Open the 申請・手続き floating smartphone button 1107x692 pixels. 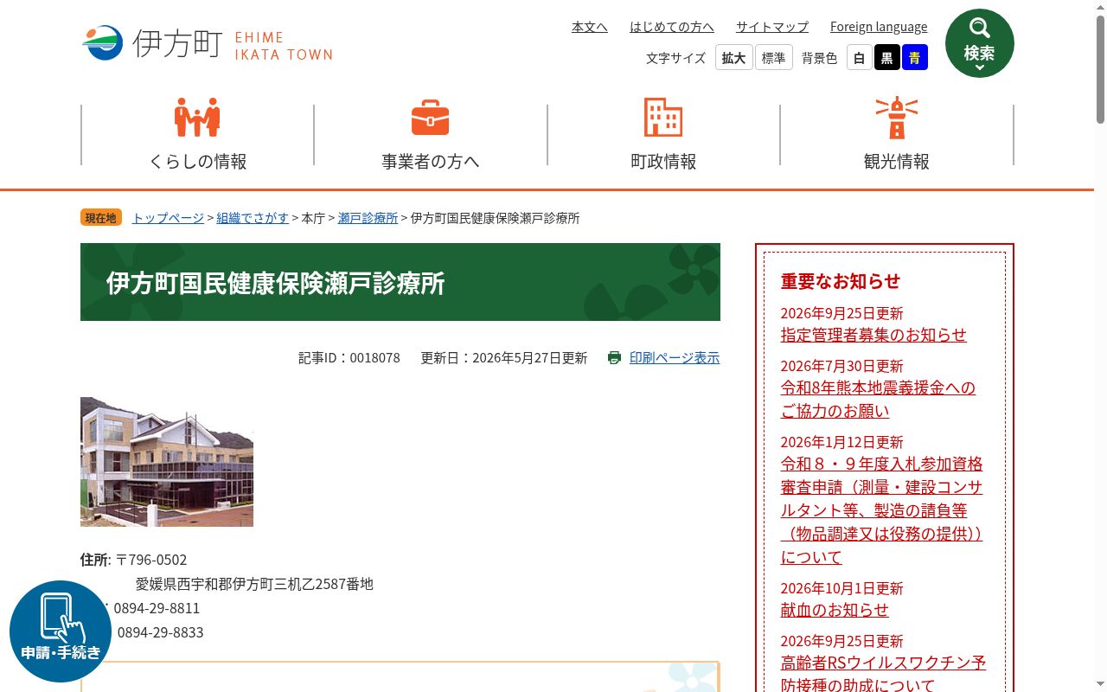[x=61, y=631]
